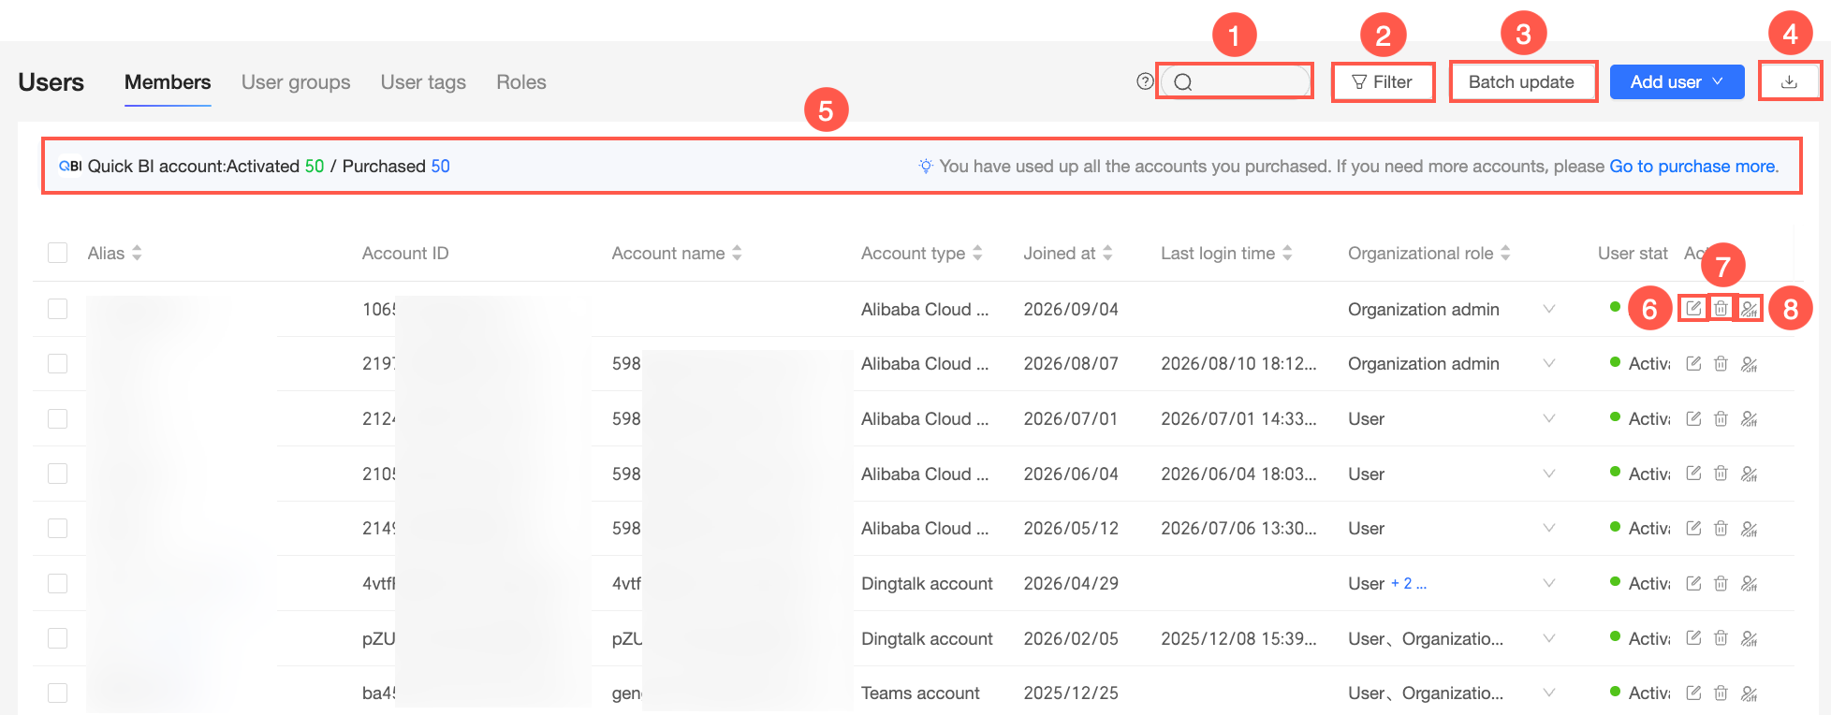Tick checkbox for the Teams account row
This screenshot has height=715, width=1831.
(x=57, y=693)
